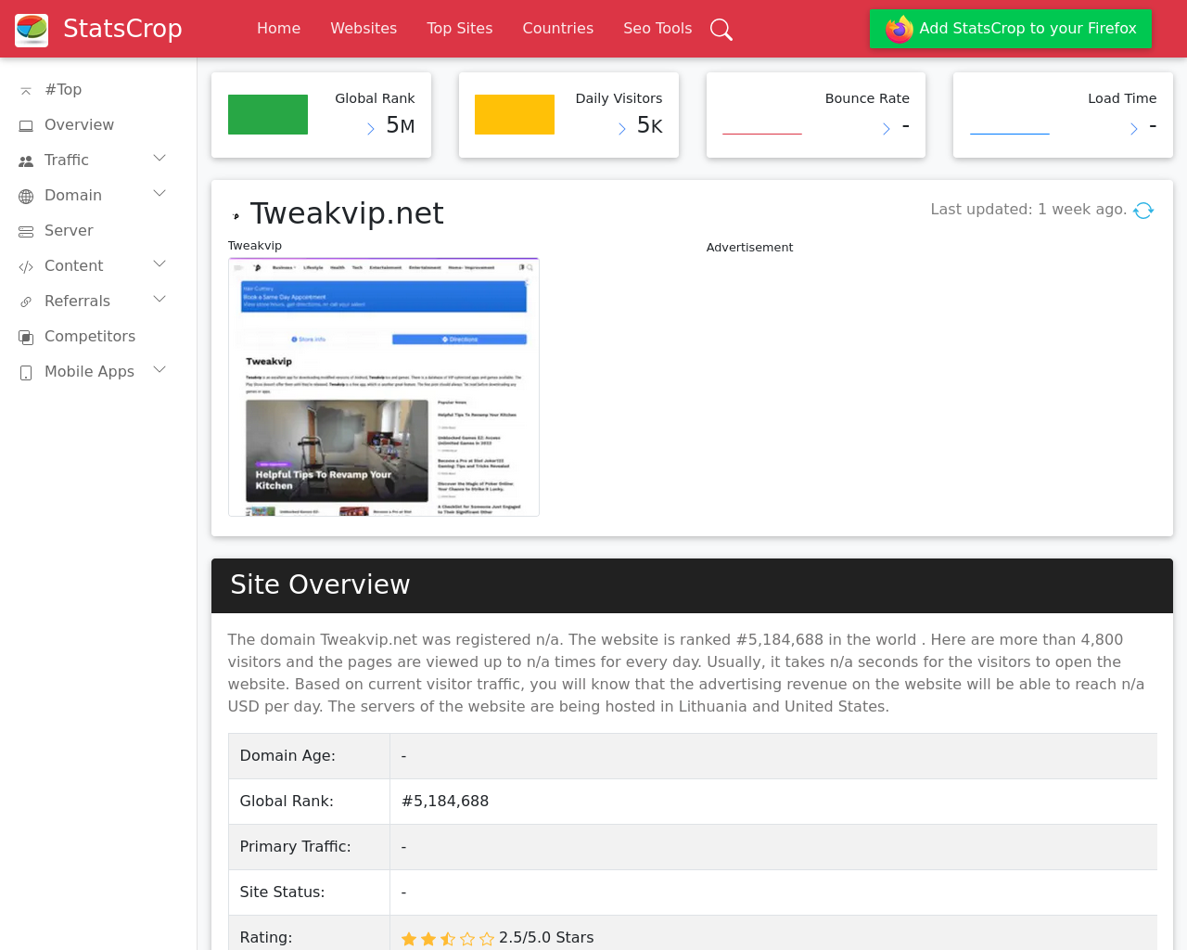Click the Tweakvip.net favicon beside the title

[236, 216]
